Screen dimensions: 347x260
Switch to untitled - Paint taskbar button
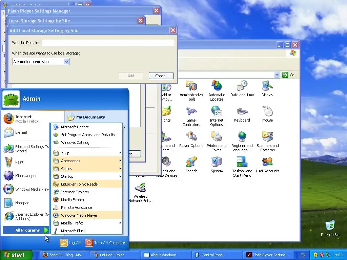point(115,255)
